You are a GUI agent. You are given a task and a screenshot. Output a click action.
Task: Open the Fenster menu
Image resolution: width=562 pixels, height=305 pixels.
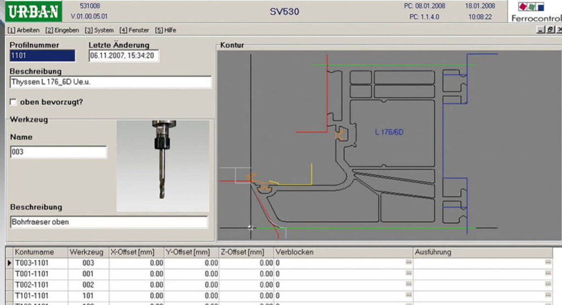pyautogui.click(x=134, y=31)
